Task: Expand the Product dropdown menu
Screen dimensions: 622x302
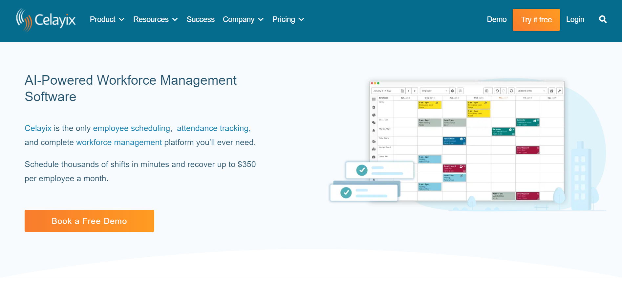Action: click(x=107, y=20)
